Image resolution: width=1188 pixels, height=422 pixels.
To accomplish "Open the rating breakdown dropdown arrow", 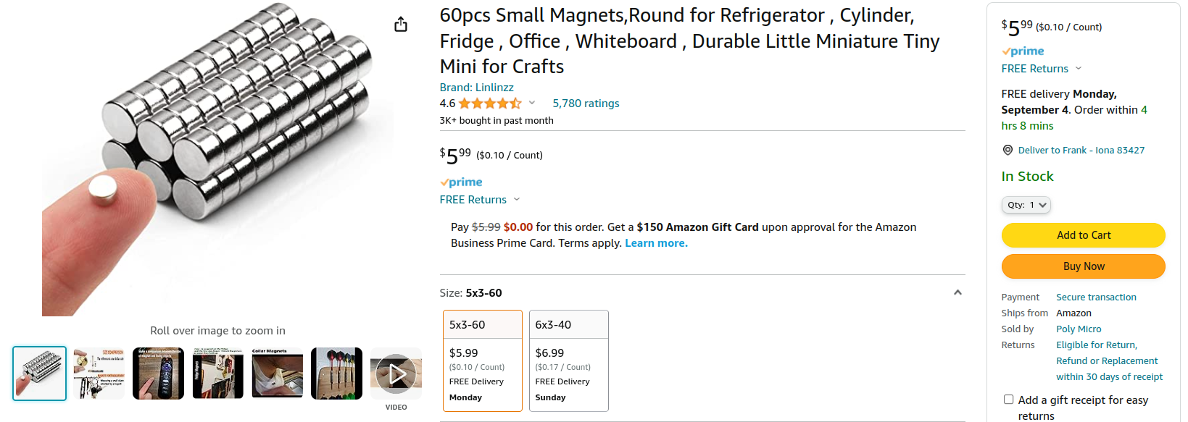I will coord(532,103).
